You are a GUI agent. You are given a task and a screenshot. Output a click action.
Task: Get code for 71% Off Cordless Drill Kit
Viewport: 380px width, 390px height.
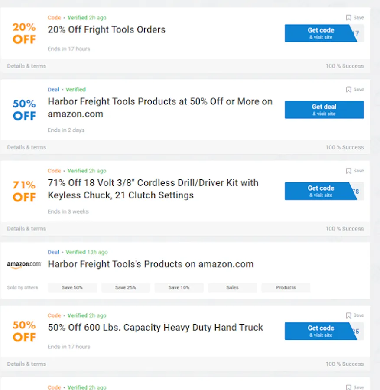pos(321,191)
